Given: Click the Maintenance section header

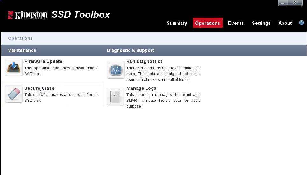Looking at the screenshot, I should [x=22, y=50].
